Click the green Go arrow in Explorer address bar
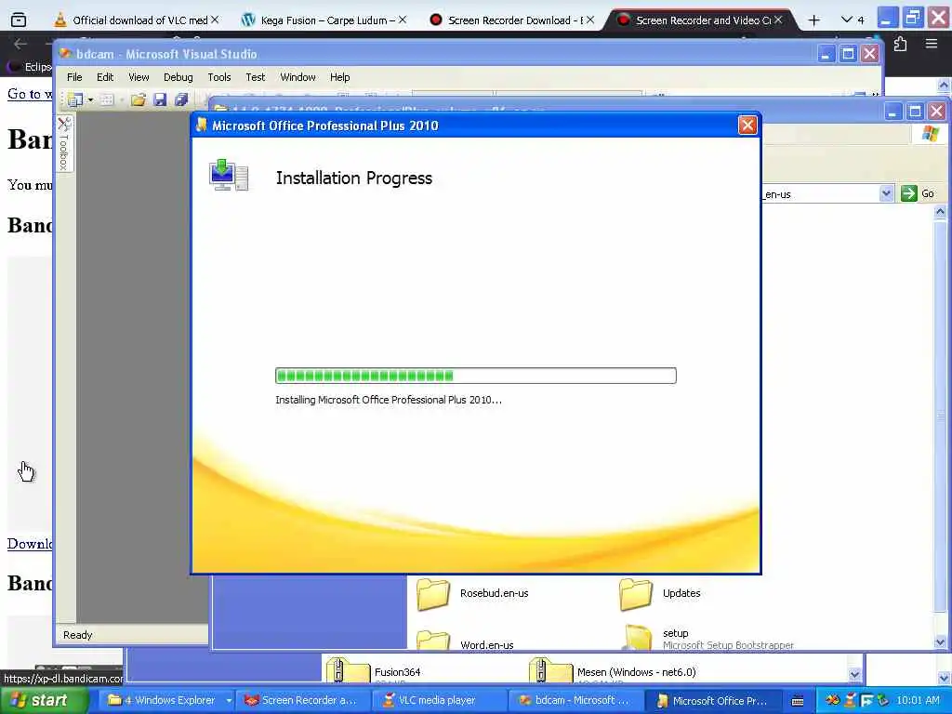 tap(909, 193)
